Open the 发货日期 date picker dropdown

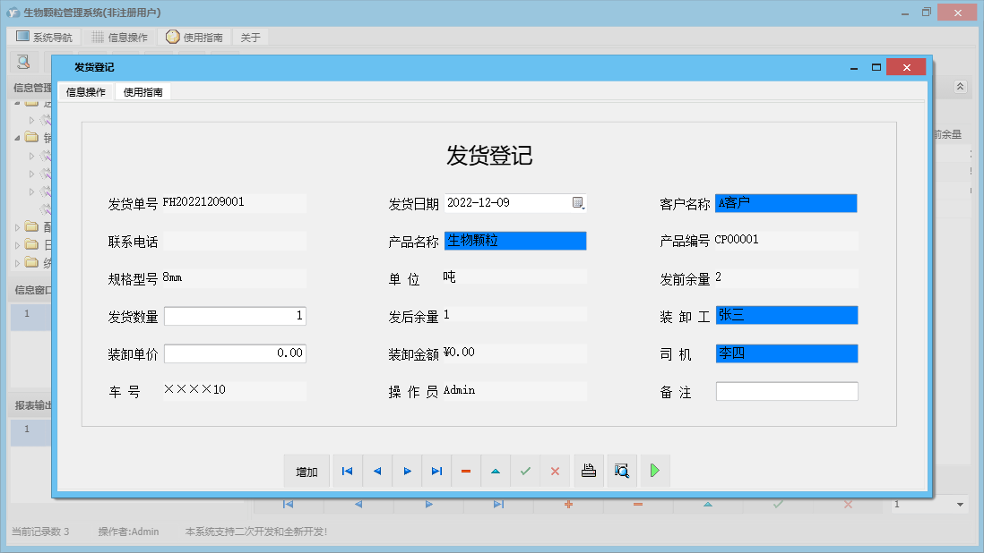click(577, 203)
